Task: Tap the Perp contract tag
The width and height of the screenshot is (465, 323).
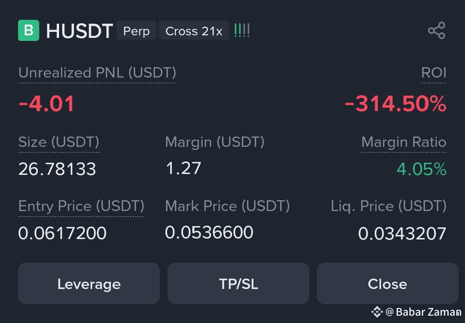Action: tap(136, 31)
